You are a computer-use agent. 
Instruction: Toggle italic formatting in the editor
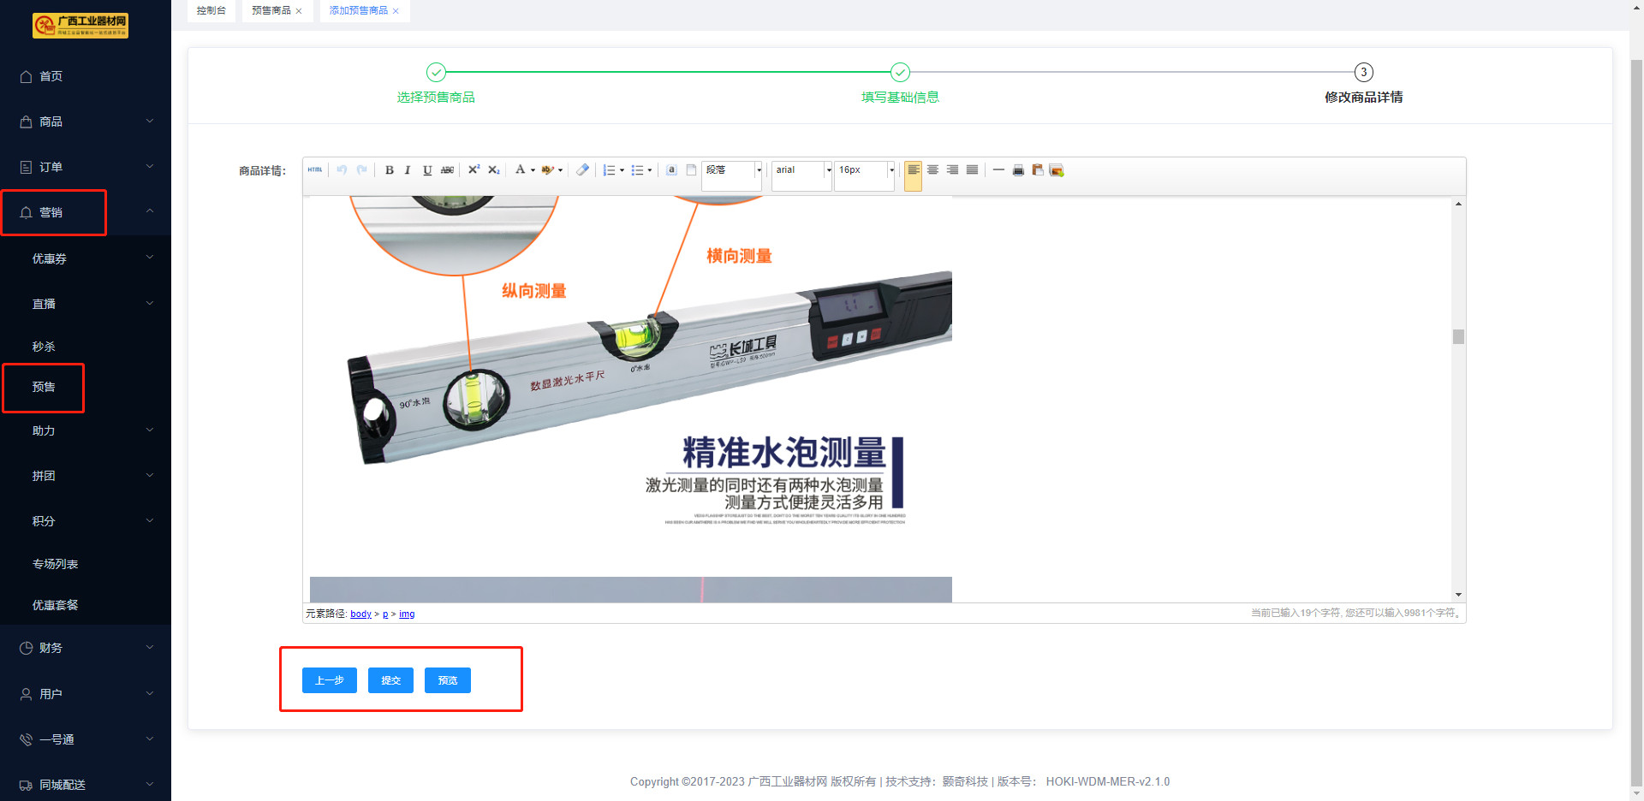pyautogui.click(x=408, y=170)
